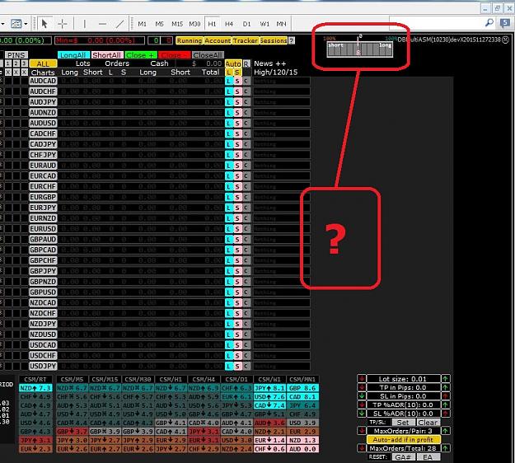This screenshot has height=463, width=515.
Task: Increase SL %ADR(10) with red up arrow
Action: (x=445, y=414)
